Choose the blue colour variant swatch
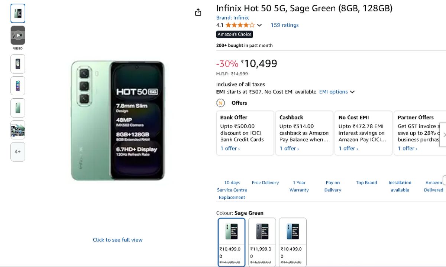Viewport: 446px width, 267px height. 293,241
